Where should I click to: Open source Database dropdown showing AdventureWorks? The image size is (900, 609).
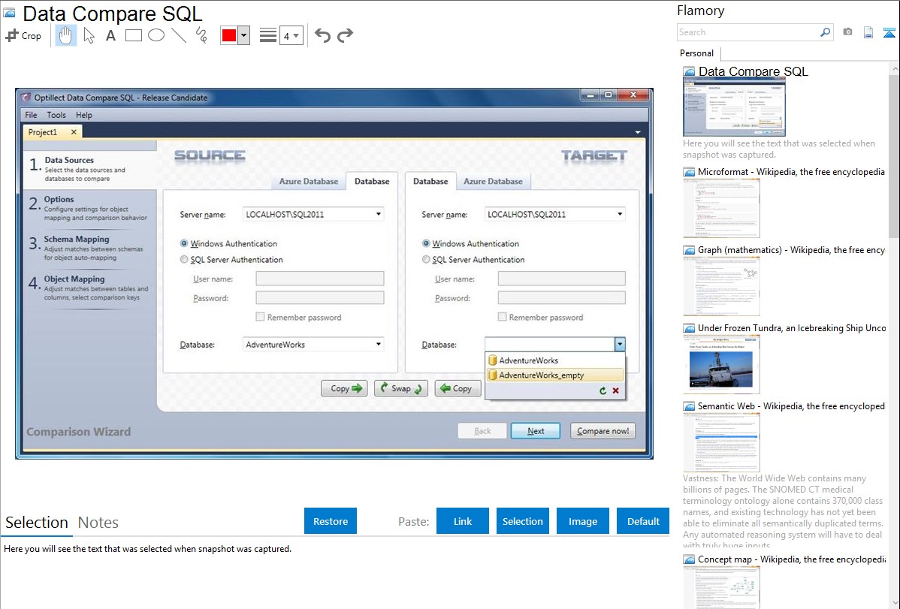click(378, 345)
